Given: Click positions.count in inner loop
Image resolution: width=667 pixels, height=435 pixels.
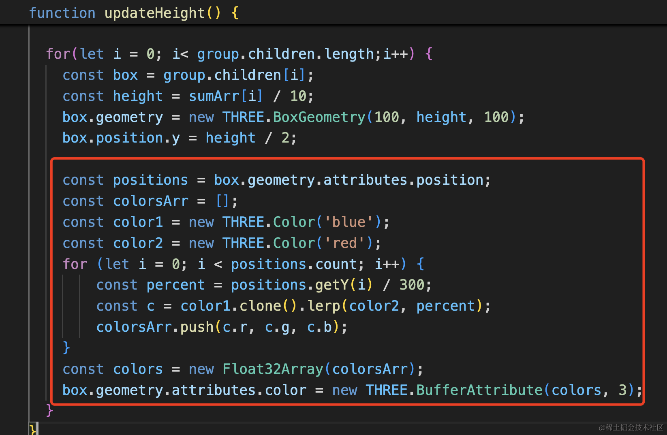Looking at the screenshot, I should 294,264.
